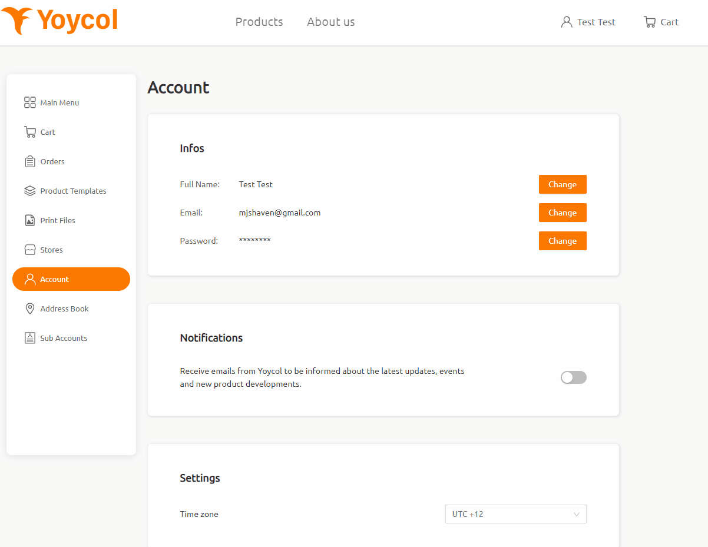
Task: Change the selected time zone value
Action: 515,513
